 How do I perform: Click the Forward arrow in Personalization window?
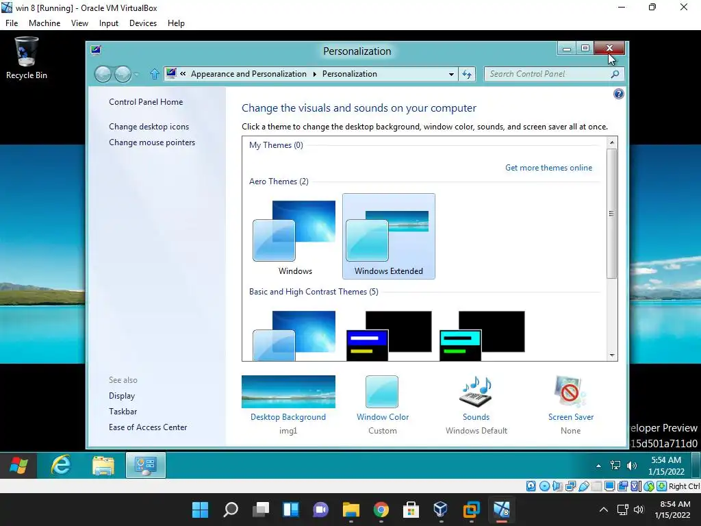(x=123, y=74)
